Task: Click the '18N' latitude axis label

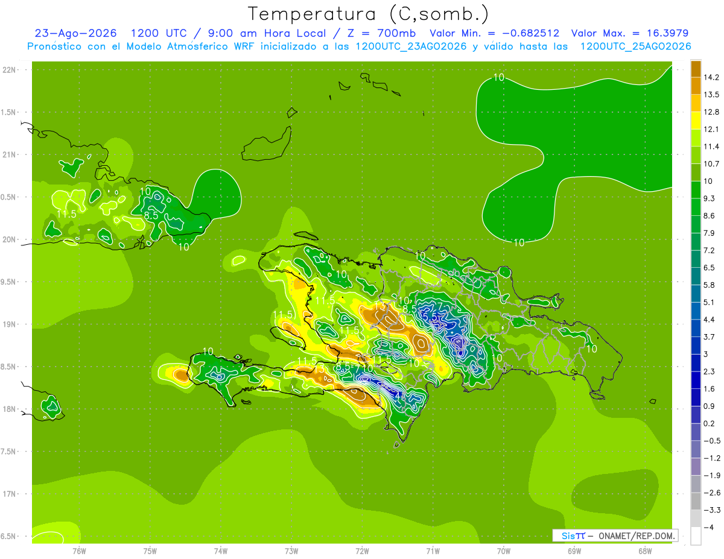Action: [9, 409]
